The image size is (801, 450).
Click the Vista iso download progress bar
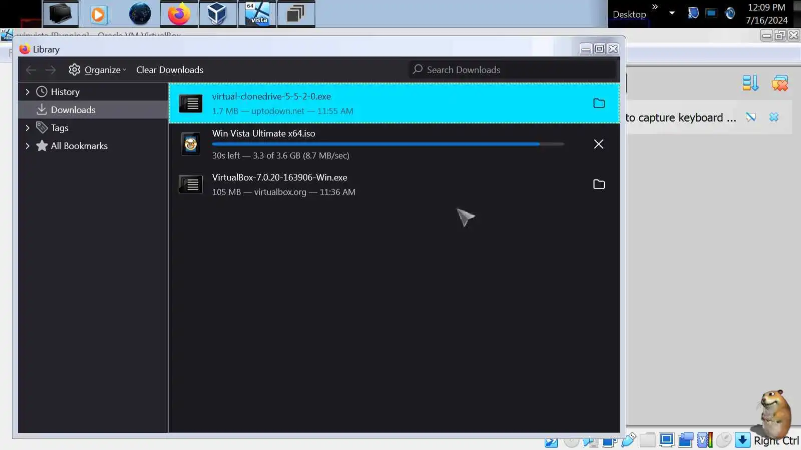388,144
